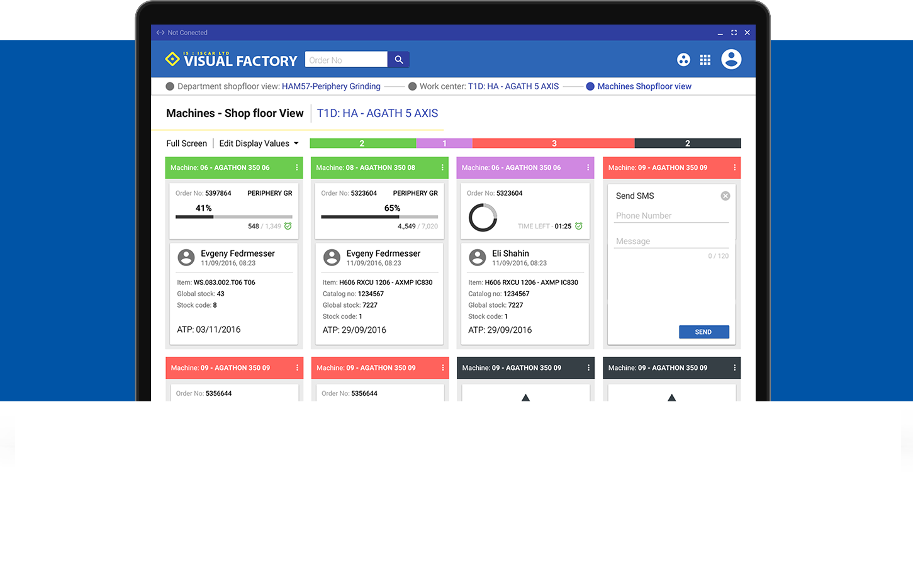Screen dimensions: 913x563
Task: Click Evgeny Fedrmesser avatar on order 5397864 card
Action: pyautogui.click(x=186, y=257)
